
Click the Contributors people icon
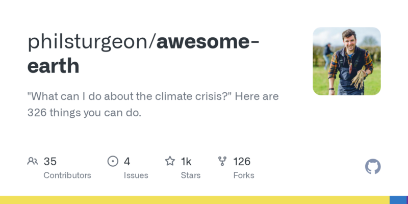(33, 162)
